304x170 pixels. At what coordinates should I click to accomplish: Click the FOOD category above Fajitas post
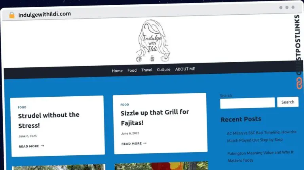point(125,105)
